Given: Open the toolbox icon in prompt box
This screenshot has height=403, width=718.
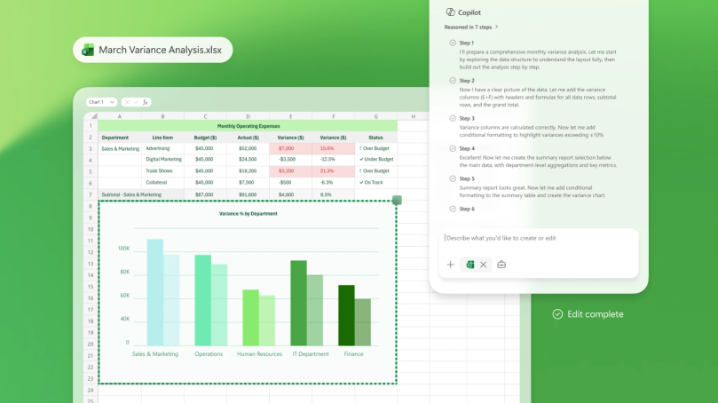Looking at the screenshot, I should click(501, 265).
